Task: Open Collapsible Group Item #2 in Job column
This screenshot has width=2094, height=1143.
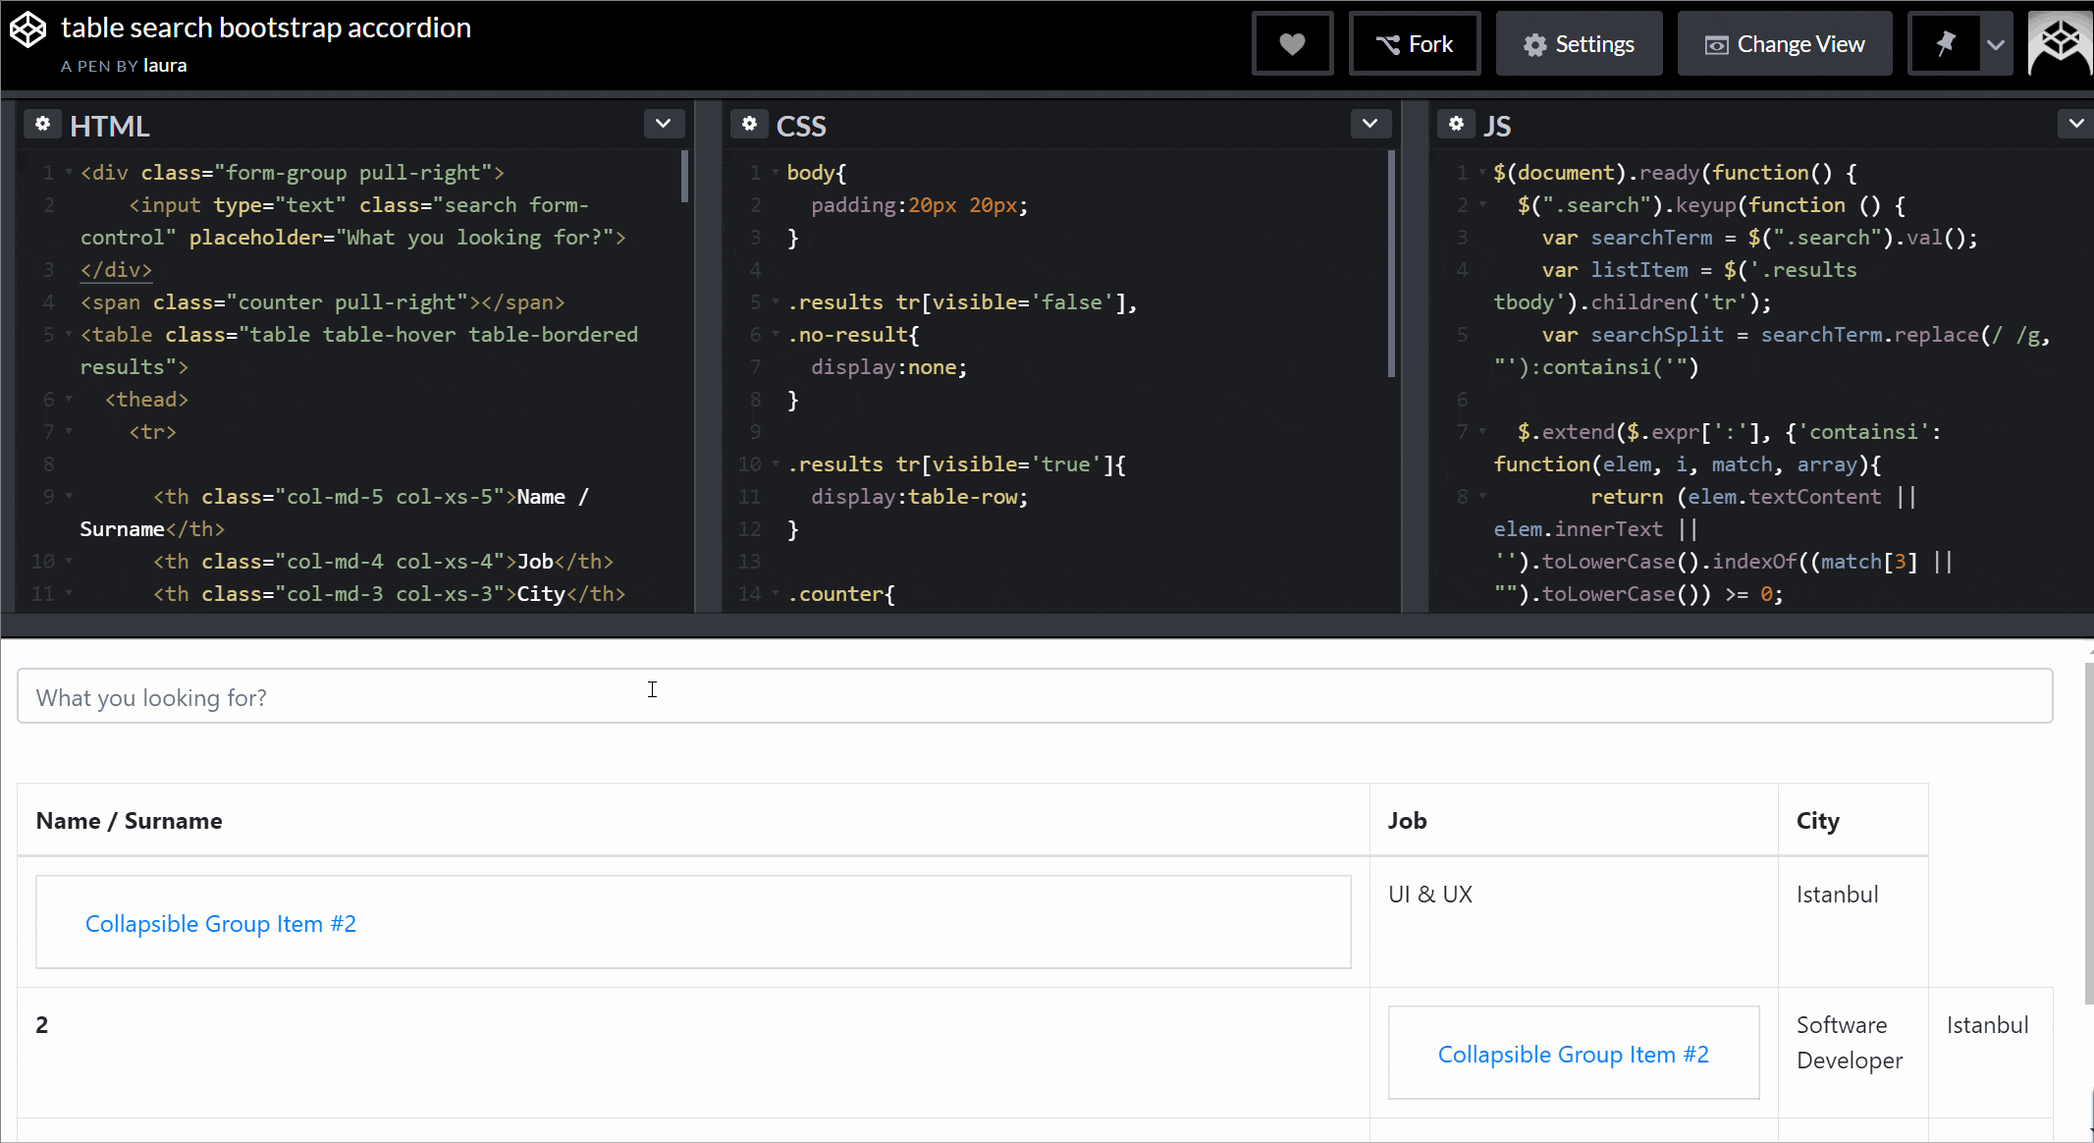Action: tap(1574, 1055)
